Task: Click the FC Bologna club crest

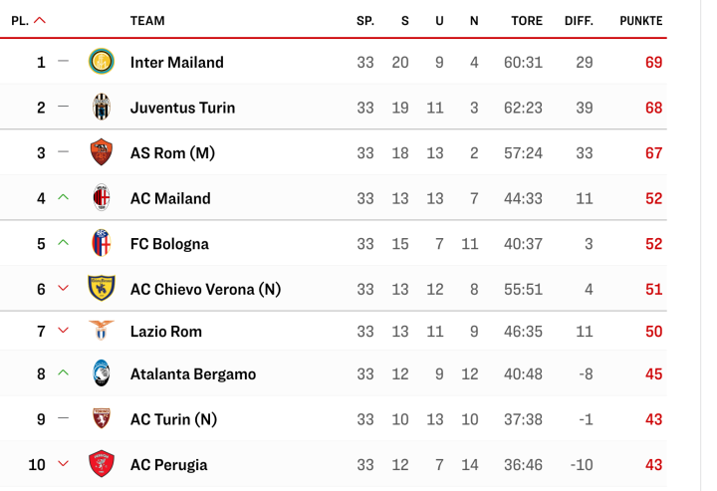Action: point(102,244)
